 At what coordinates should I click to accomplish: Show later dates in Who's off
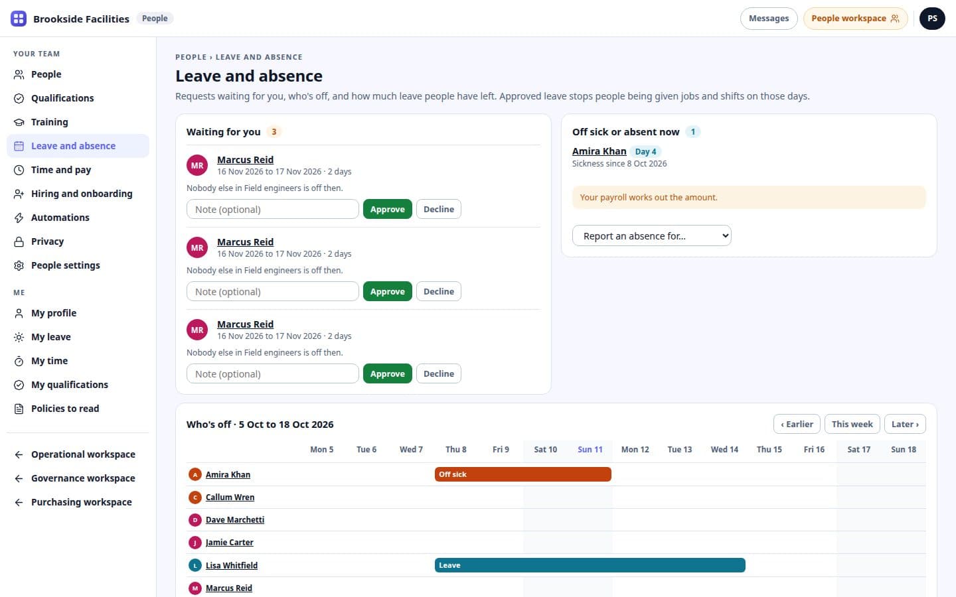pyautogui.click(x=905, y=424)
